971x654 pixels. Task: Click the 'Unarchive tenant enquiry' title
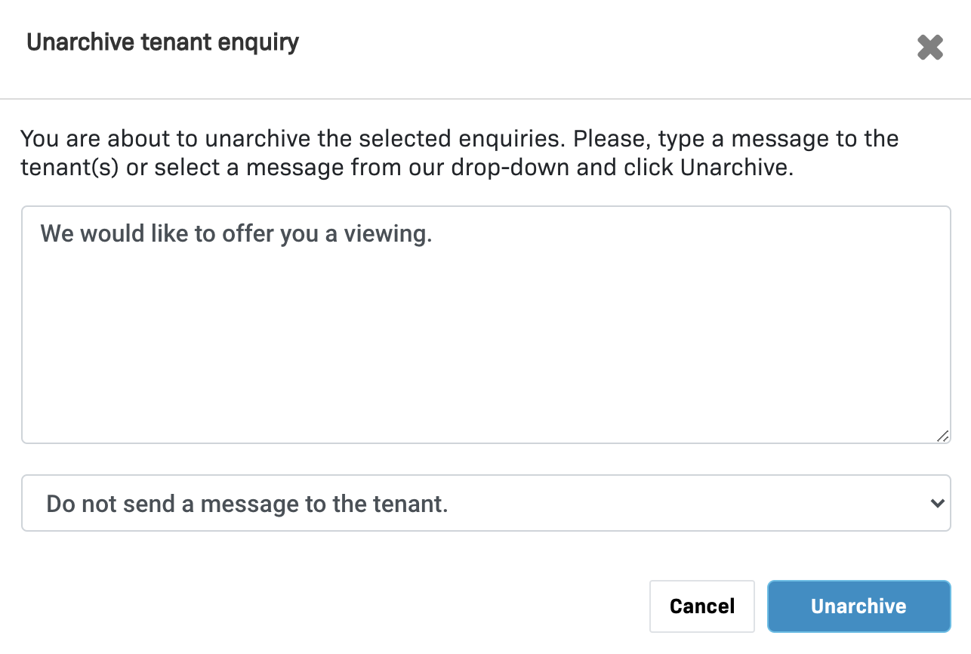click(162, 42)
